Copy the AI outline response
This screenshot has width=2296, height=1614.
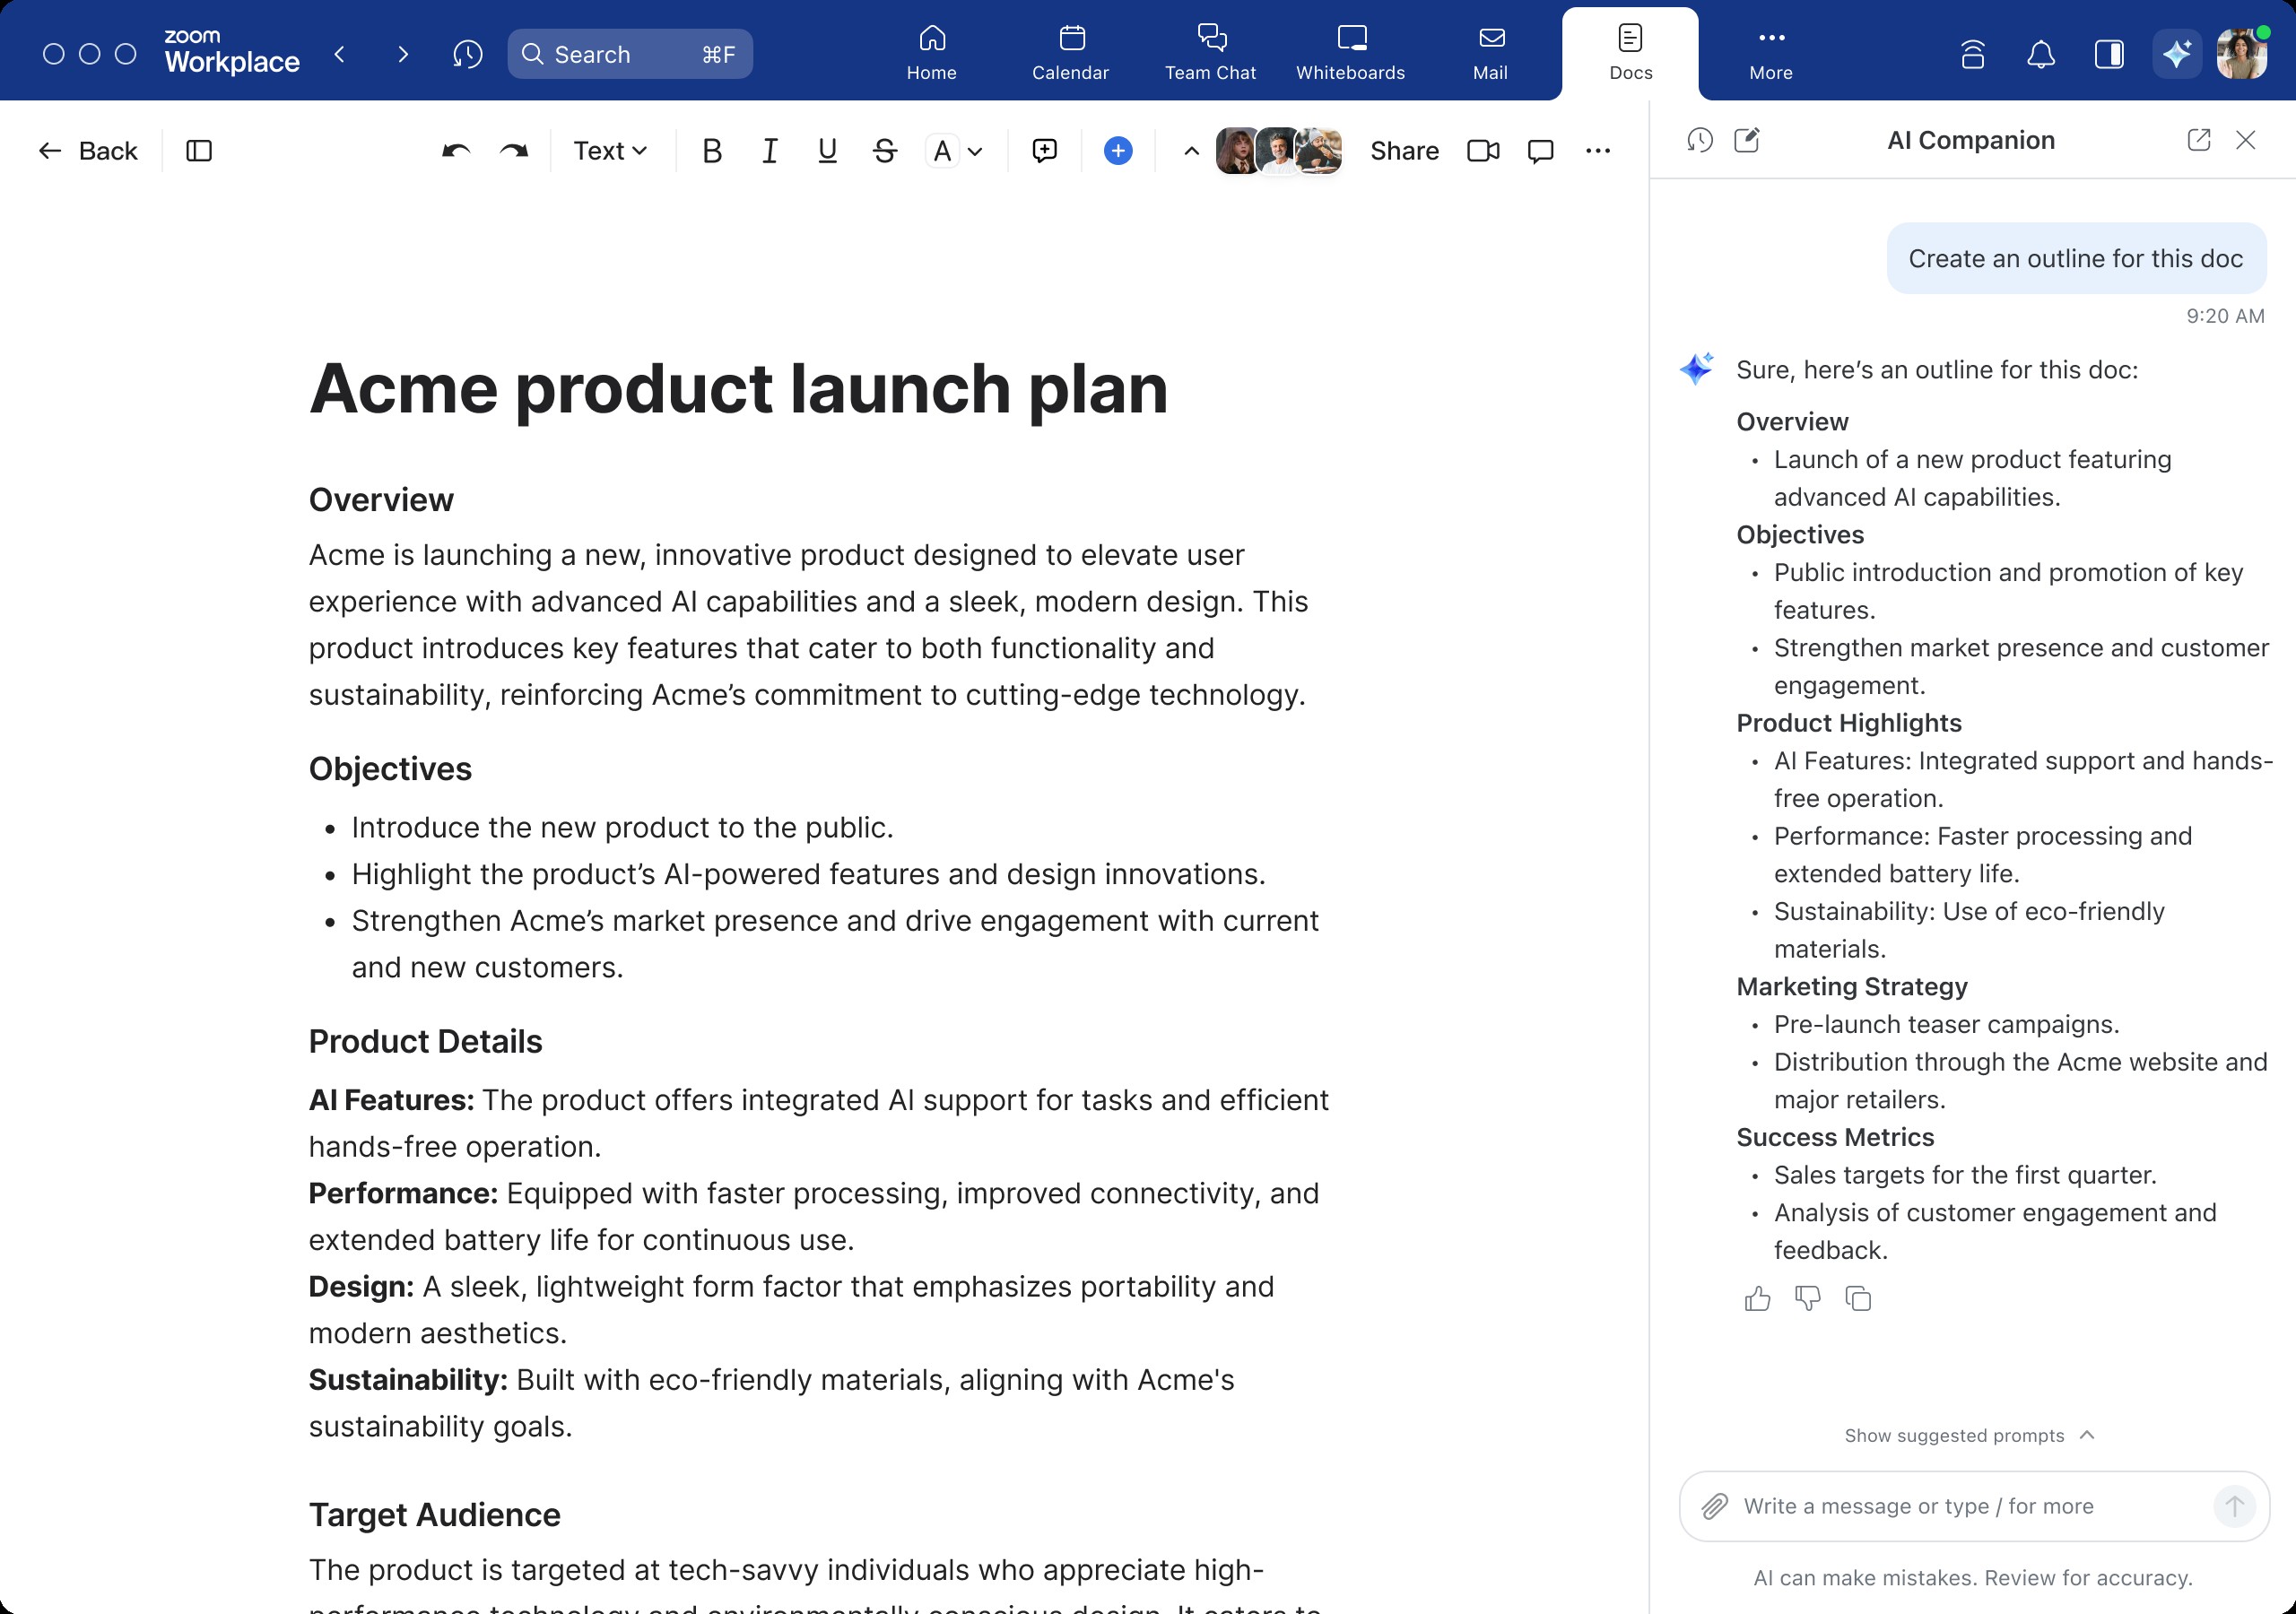[1858, 1298]
